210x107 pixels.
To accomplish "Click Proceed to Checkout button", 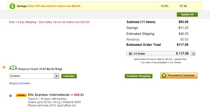I will [179, 75].
